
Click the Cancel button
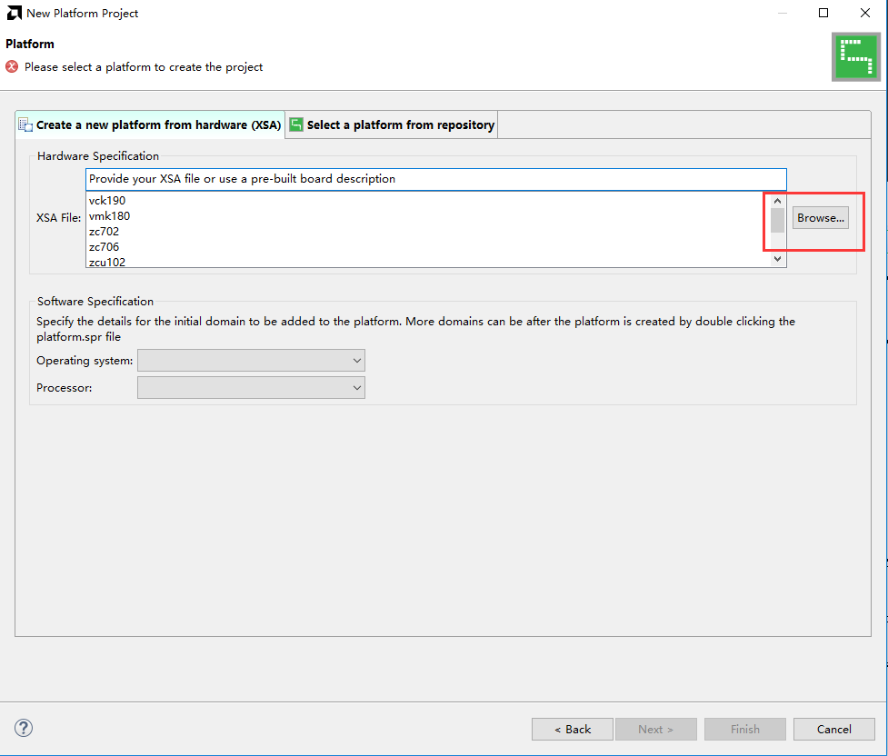click(x=833, y=729)
